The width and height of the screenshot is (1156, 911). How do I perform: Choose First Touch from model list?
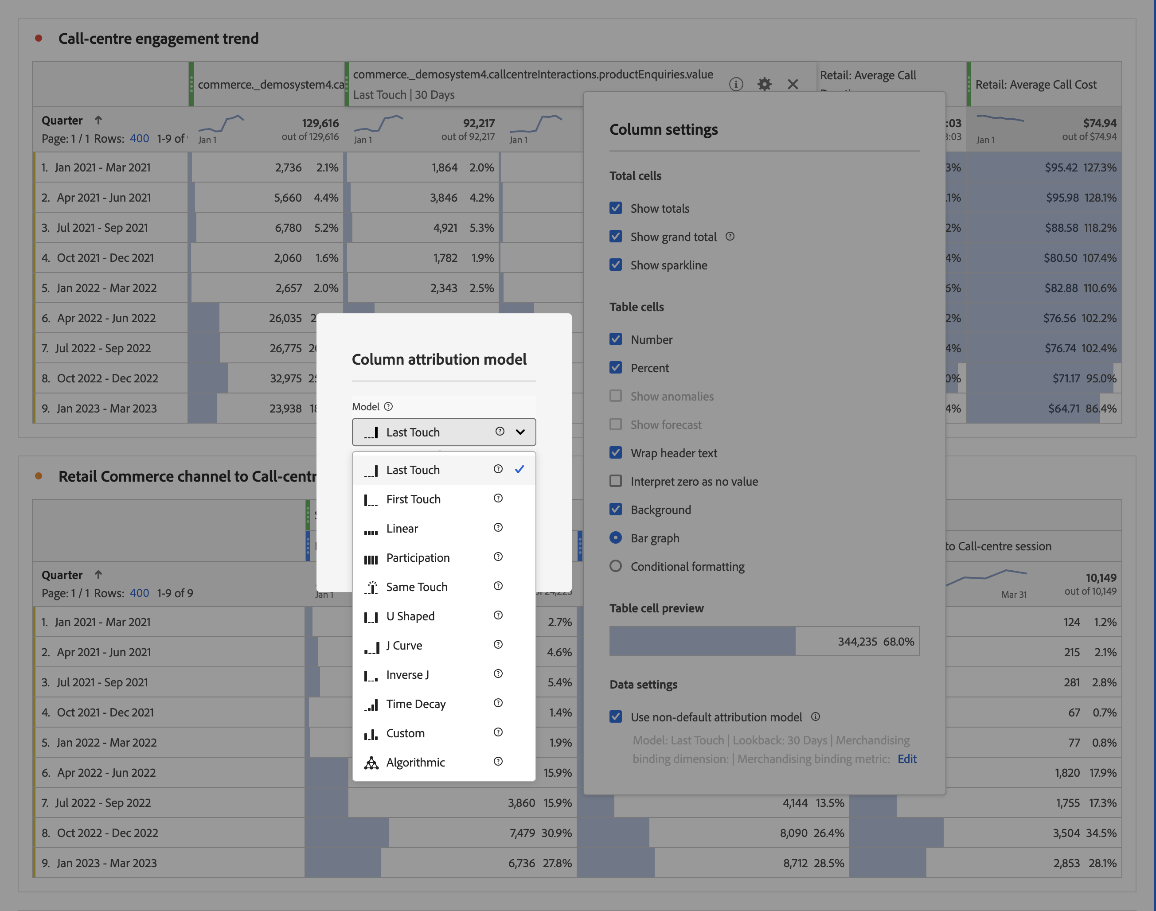[414, 499]
